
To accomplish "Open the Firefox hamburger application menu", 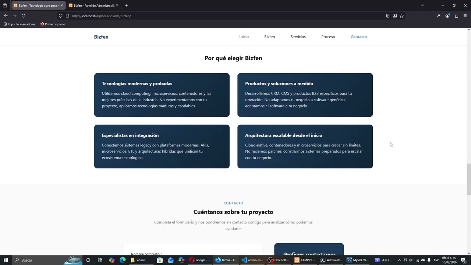I will point(465,16).
